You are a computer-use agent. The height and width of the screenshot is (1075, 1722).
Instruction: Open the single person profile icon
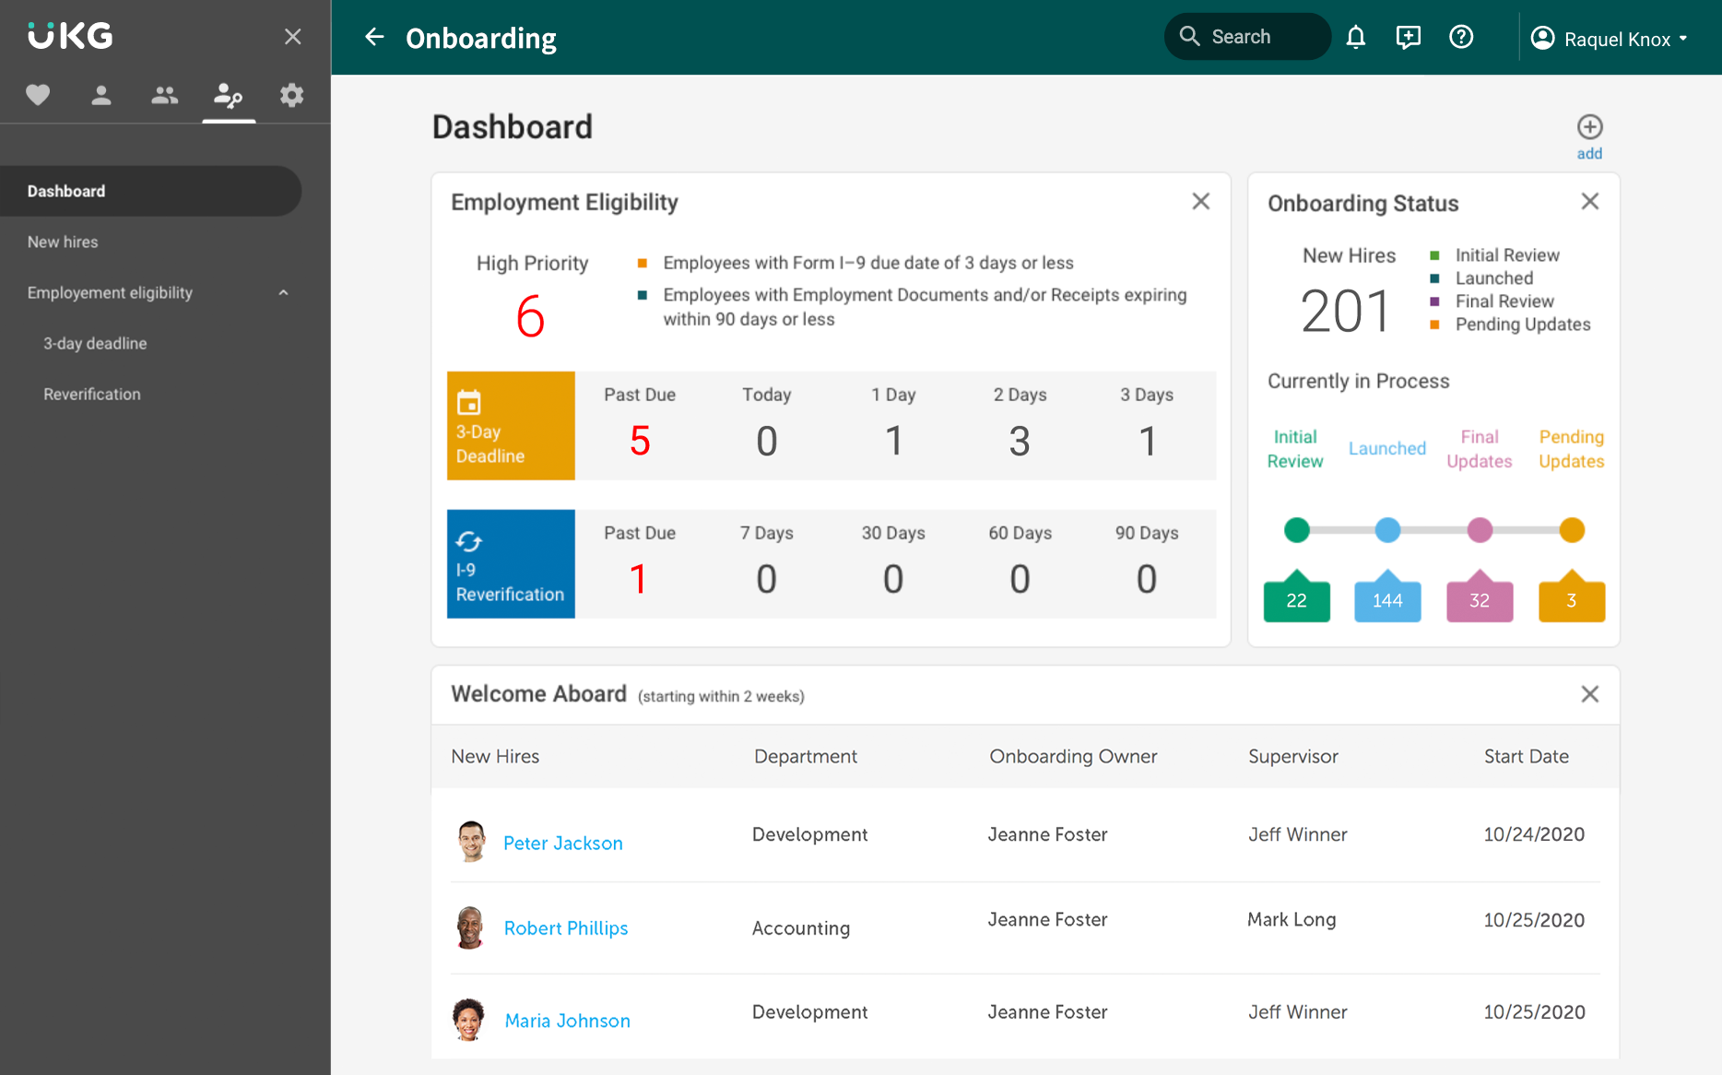click(x=101, y=95)
